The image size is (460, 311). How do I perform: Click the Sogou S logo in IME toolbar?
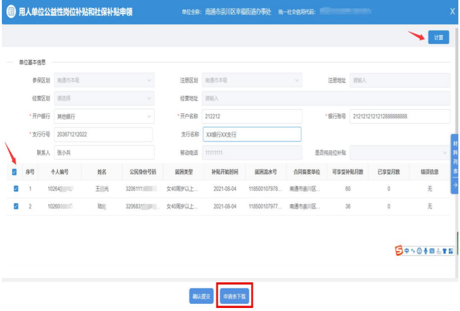pyautogui.click(x=399, y=251)
